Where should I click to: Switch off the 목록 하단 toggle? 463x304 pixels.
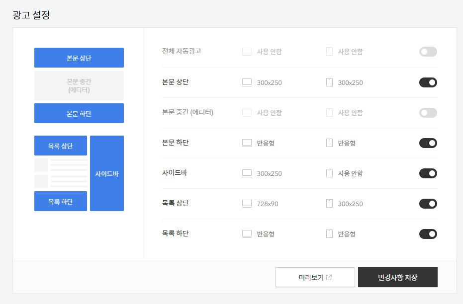(x=428, y=234)
